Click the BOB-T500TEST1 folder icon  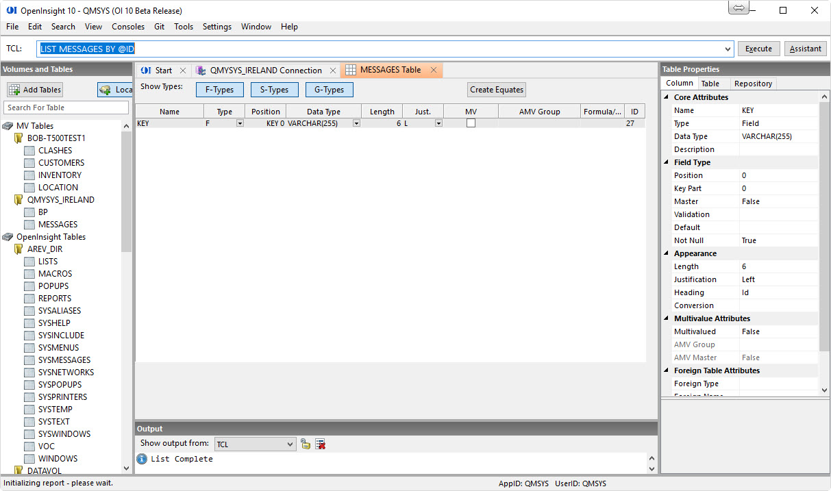pos(18,138)
